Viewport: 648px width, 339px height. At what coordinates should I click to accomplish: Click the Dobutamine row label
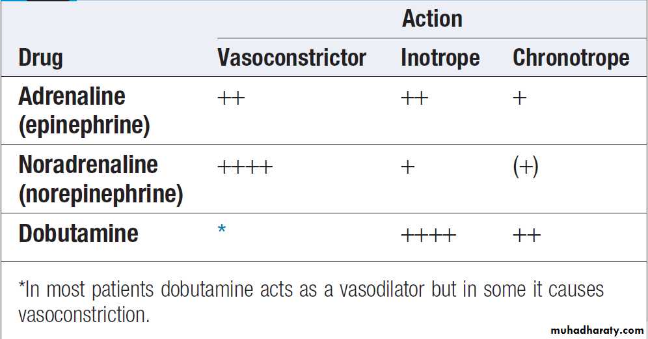(78, 234)
